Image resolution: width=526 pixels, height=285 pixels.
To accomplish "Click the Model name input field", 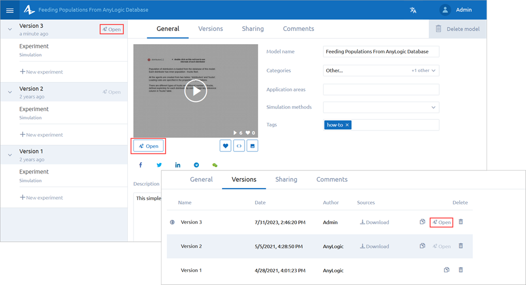I will (x=381, y=52).
